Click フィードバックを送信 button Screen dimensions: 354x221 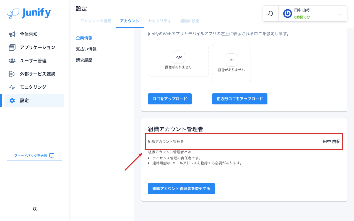click(x=34, y=156)
